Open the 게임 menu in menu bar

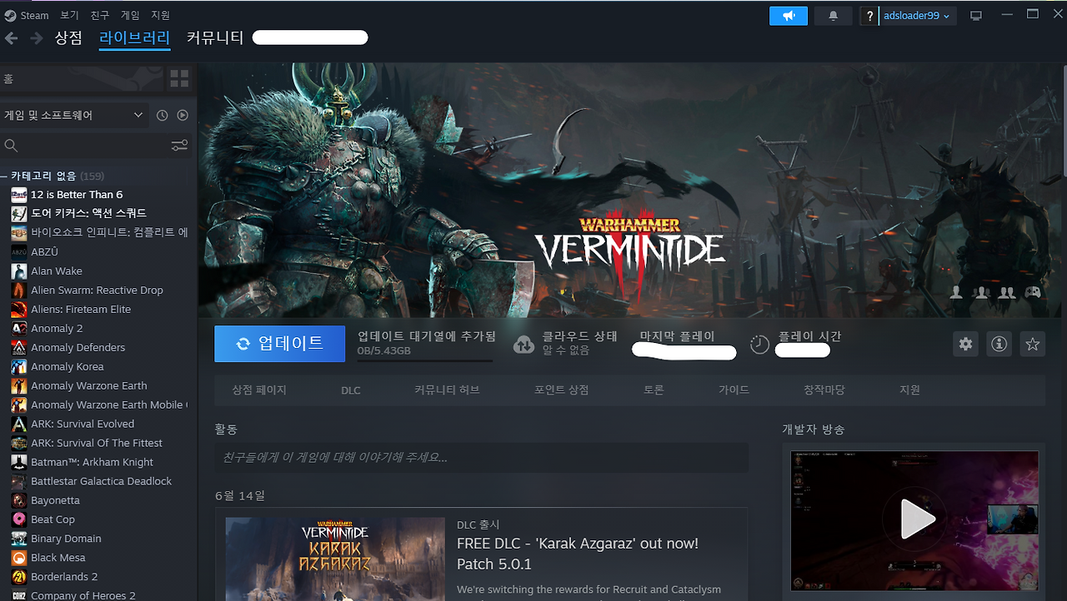[x=130, y=15]
